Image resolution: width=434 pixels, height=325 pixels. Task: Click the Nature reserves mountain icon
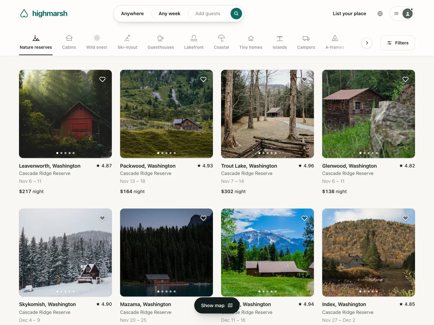[x=36, y=38]
